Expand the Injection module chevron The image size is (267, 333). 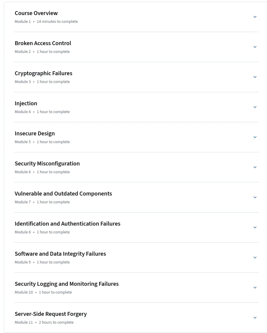[255, 107]
